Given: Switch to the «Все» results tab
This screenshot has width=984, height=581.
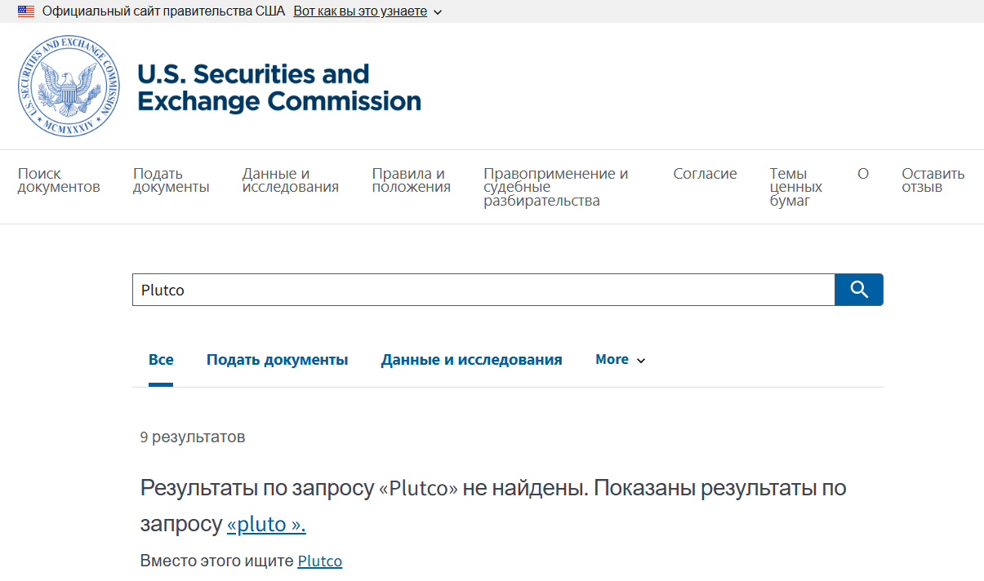Looking at the screenshot, I should click(x=161, y=359).
